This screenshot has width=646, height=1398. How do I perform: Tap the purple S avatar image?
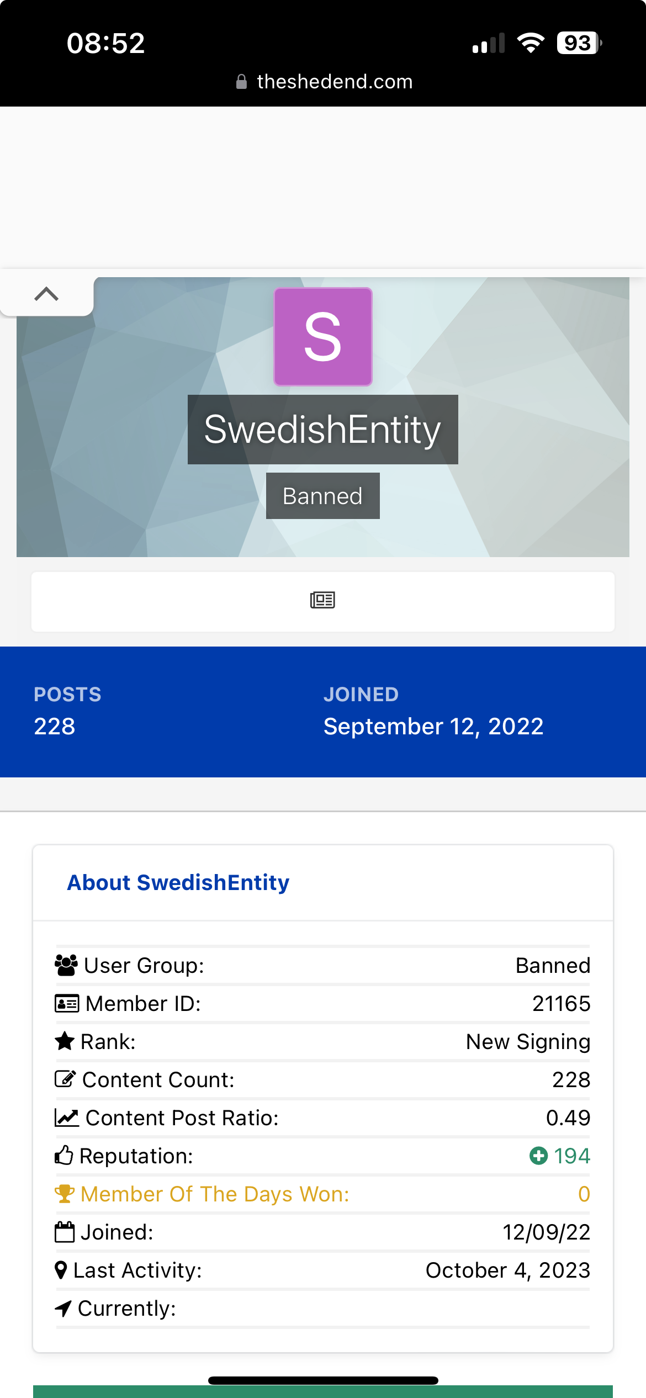tap(323, 336)
